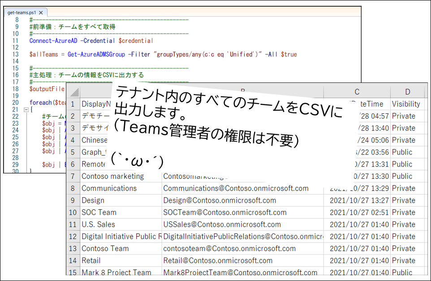Click the $credential variable on line 11
Screen dimensions: 431x281
coord(136,41)
